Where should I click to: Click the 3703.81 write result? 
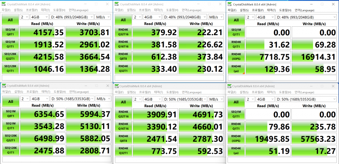(88, 32)
